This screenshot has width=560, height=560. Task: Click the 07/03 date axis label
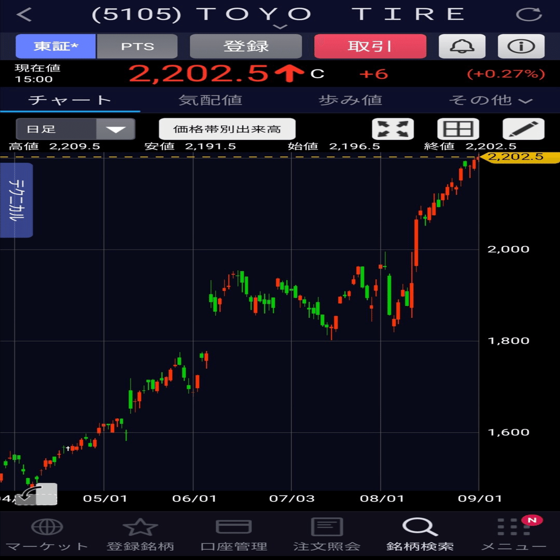(x=292, y=498)
